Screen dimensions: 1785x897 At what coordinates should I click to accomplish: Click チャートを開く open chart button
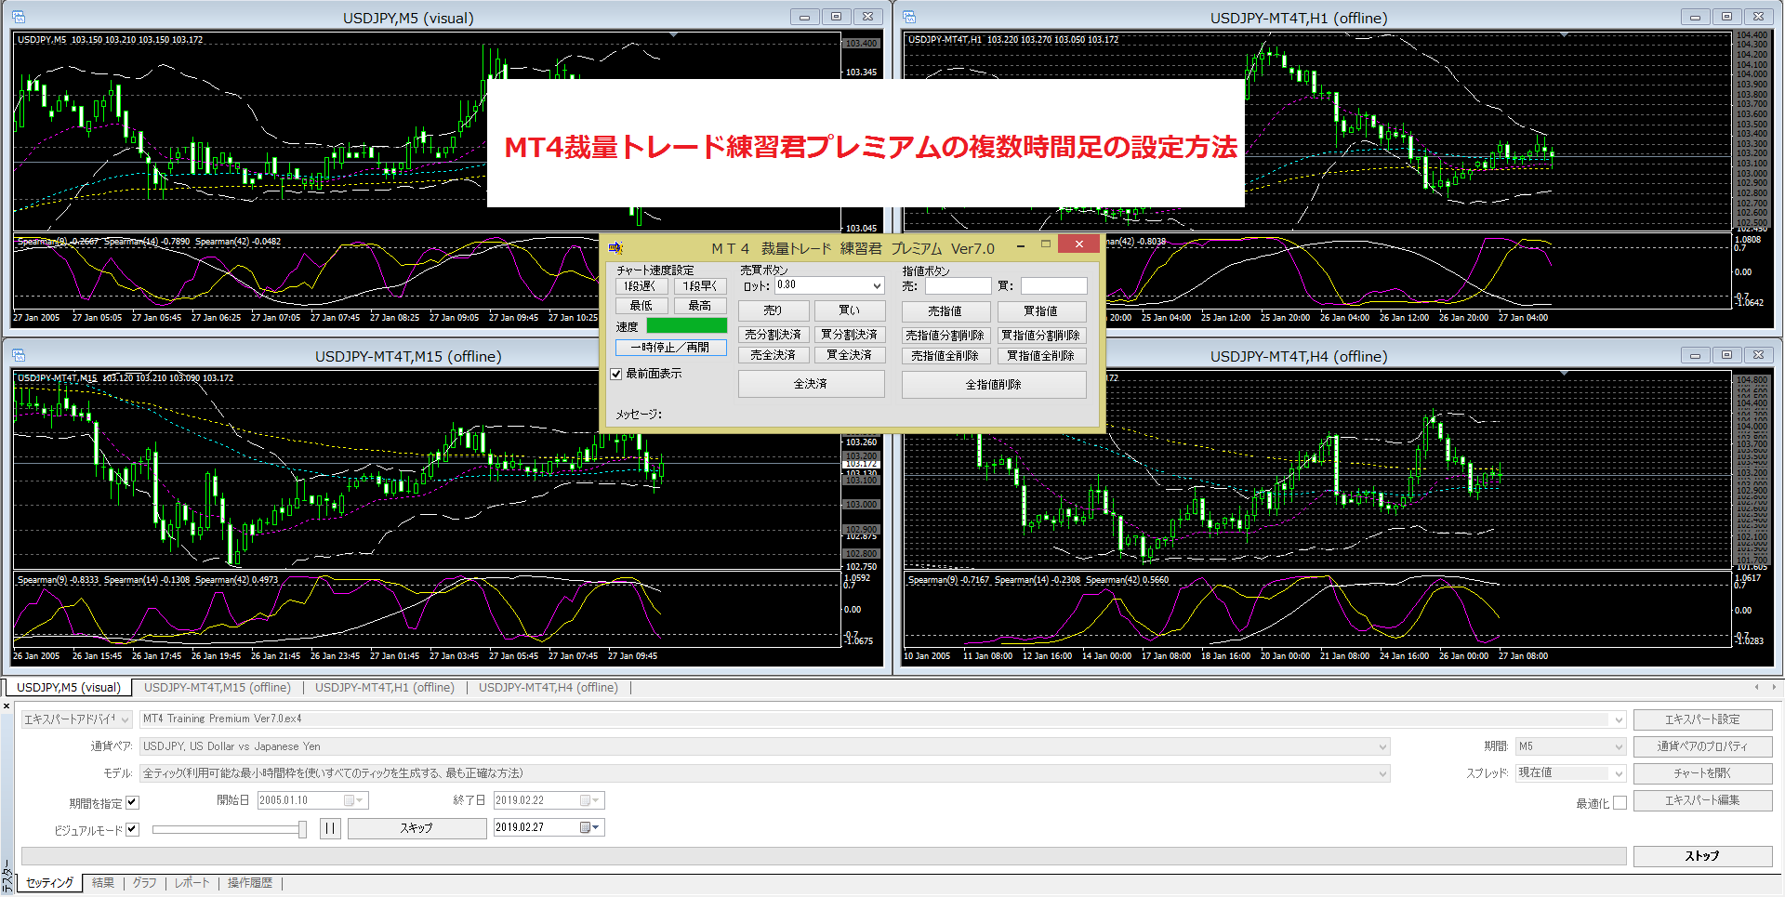1703,773
